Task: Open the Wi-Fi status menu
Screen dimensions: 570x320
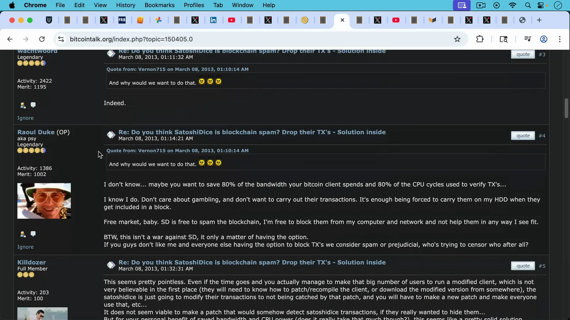Action: [512, 5]
